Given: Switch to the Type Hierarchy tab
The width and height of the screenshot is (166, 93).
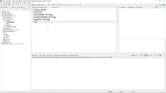Looking at the screenshot, I should 21,7.
